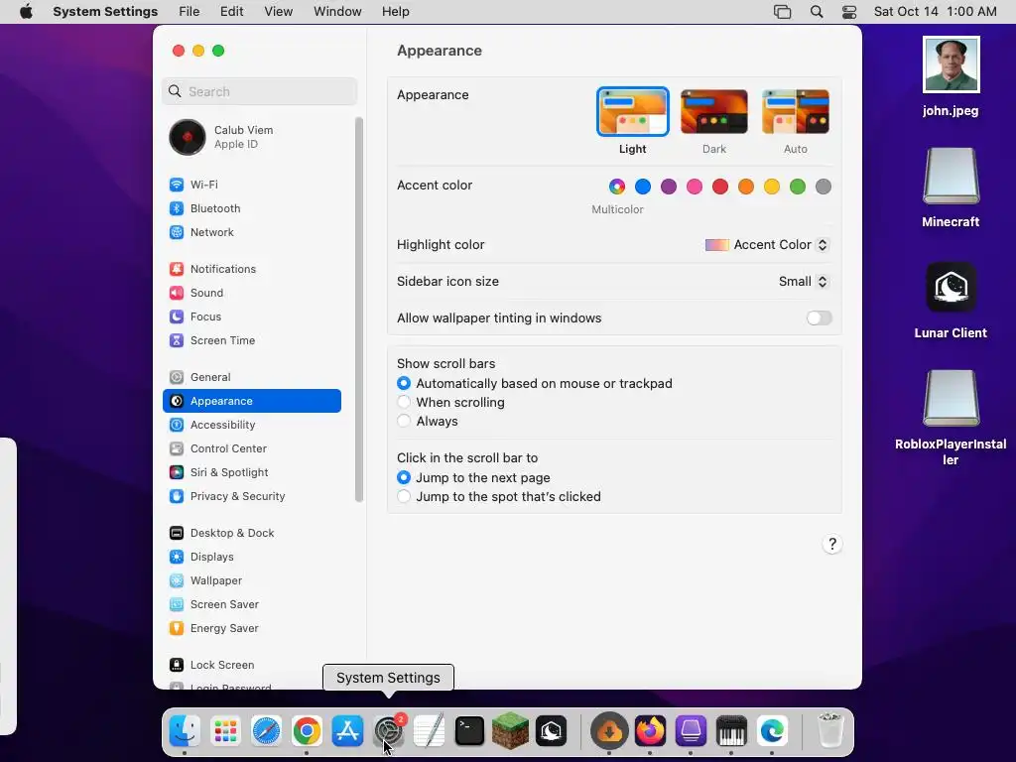Open Desktop & Dock settings
Viewport: 1016px width, 762px height.
tap(251, 533)
